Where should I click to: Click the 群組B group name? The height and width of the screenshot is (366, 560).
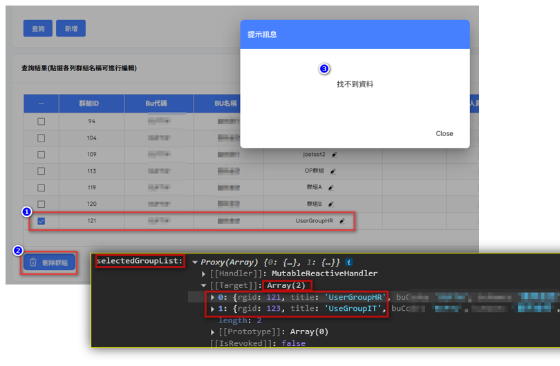click(x=314, y=204)
